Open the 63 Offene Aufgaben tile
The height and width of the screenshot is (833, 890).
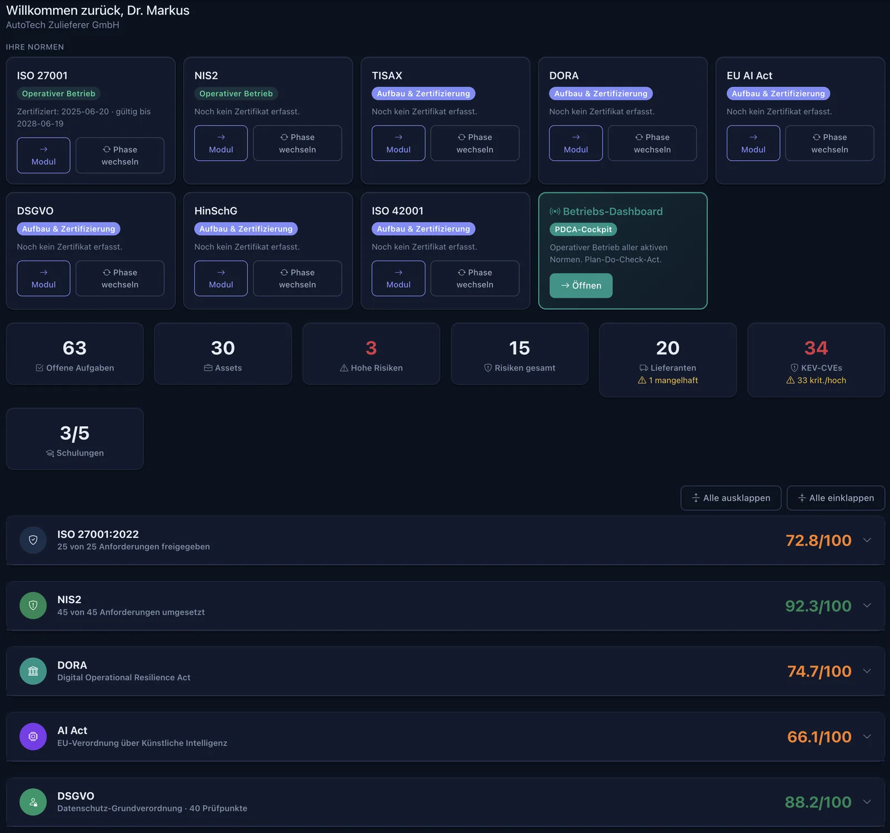[x=75, y=353]
